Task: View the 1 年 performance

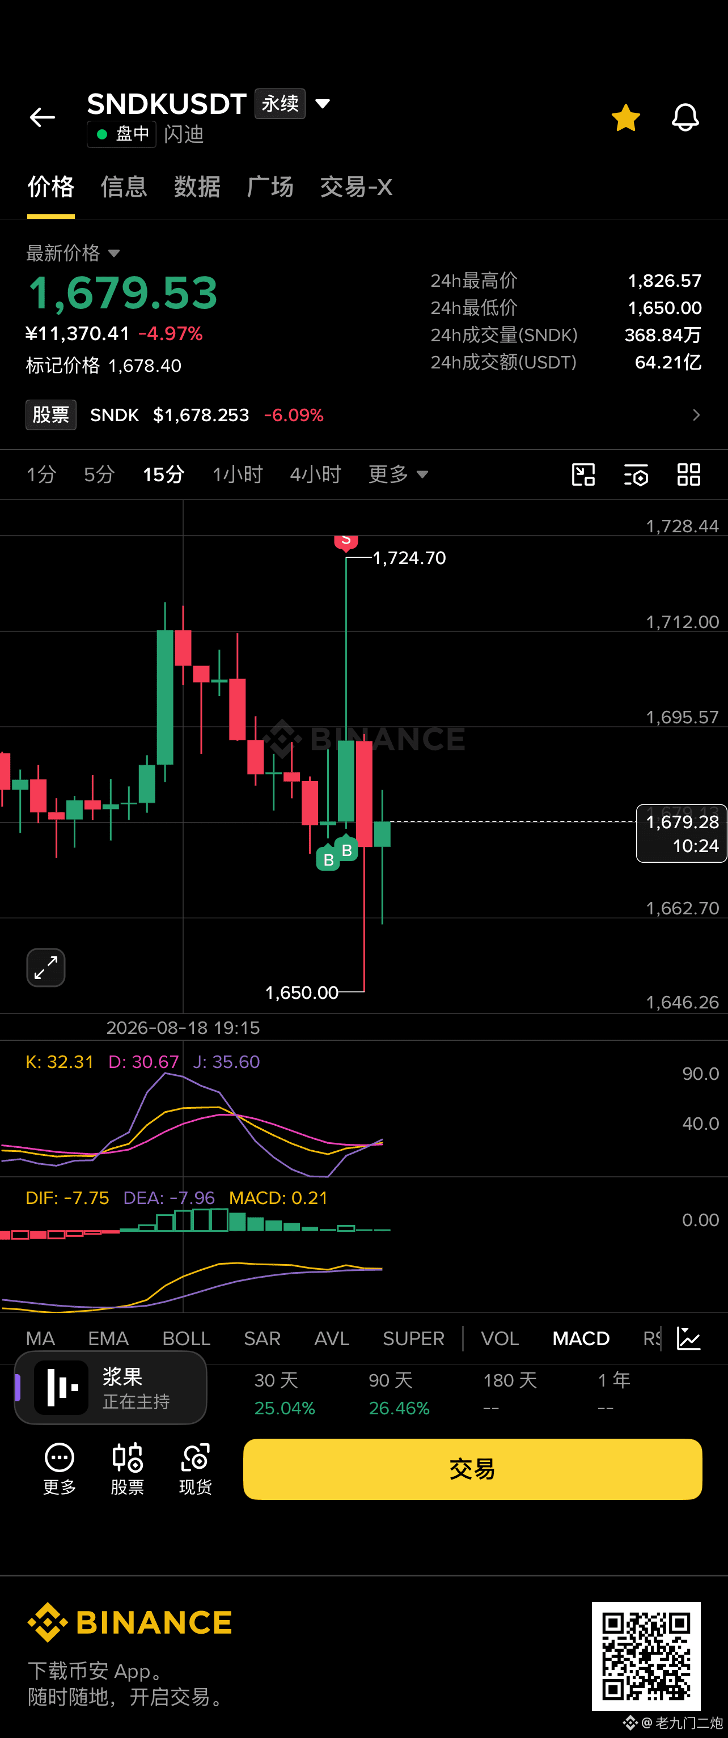Action: click(x=614, y=1394)
